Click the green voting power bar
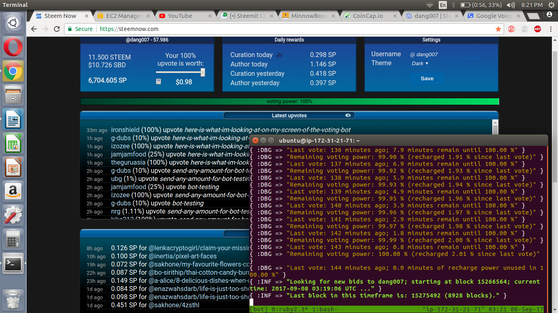 [x=290, y=101]
